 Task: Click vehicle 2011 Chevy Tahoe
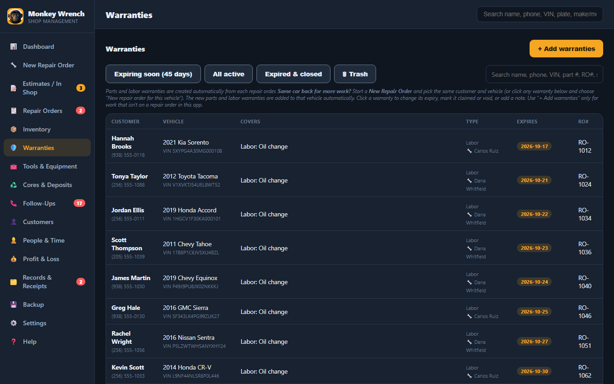pos(187,244)
